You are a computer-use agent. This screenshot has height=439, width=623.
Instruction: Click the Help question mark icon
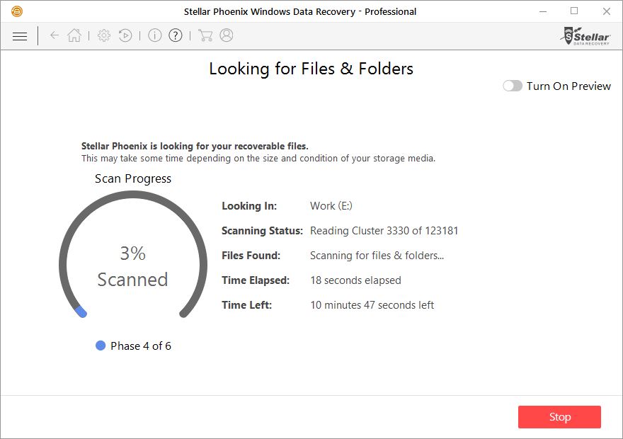pyautogui.click(x=175, y=35)
